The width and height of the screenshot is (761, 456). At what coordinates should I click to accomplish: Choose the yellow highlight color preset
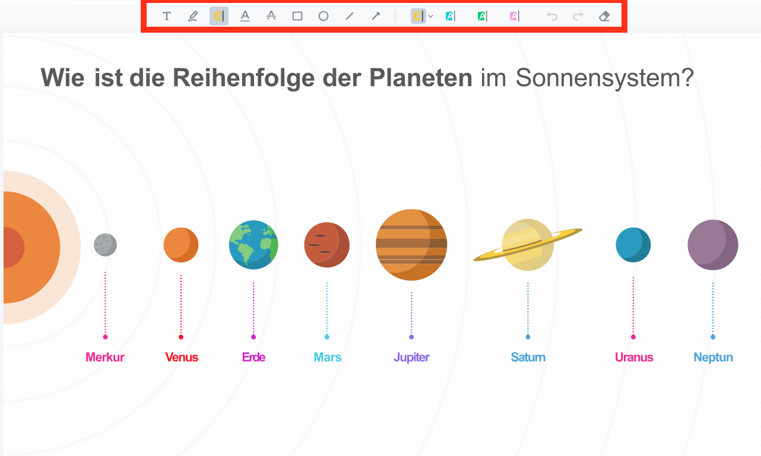tap(418, 16)
